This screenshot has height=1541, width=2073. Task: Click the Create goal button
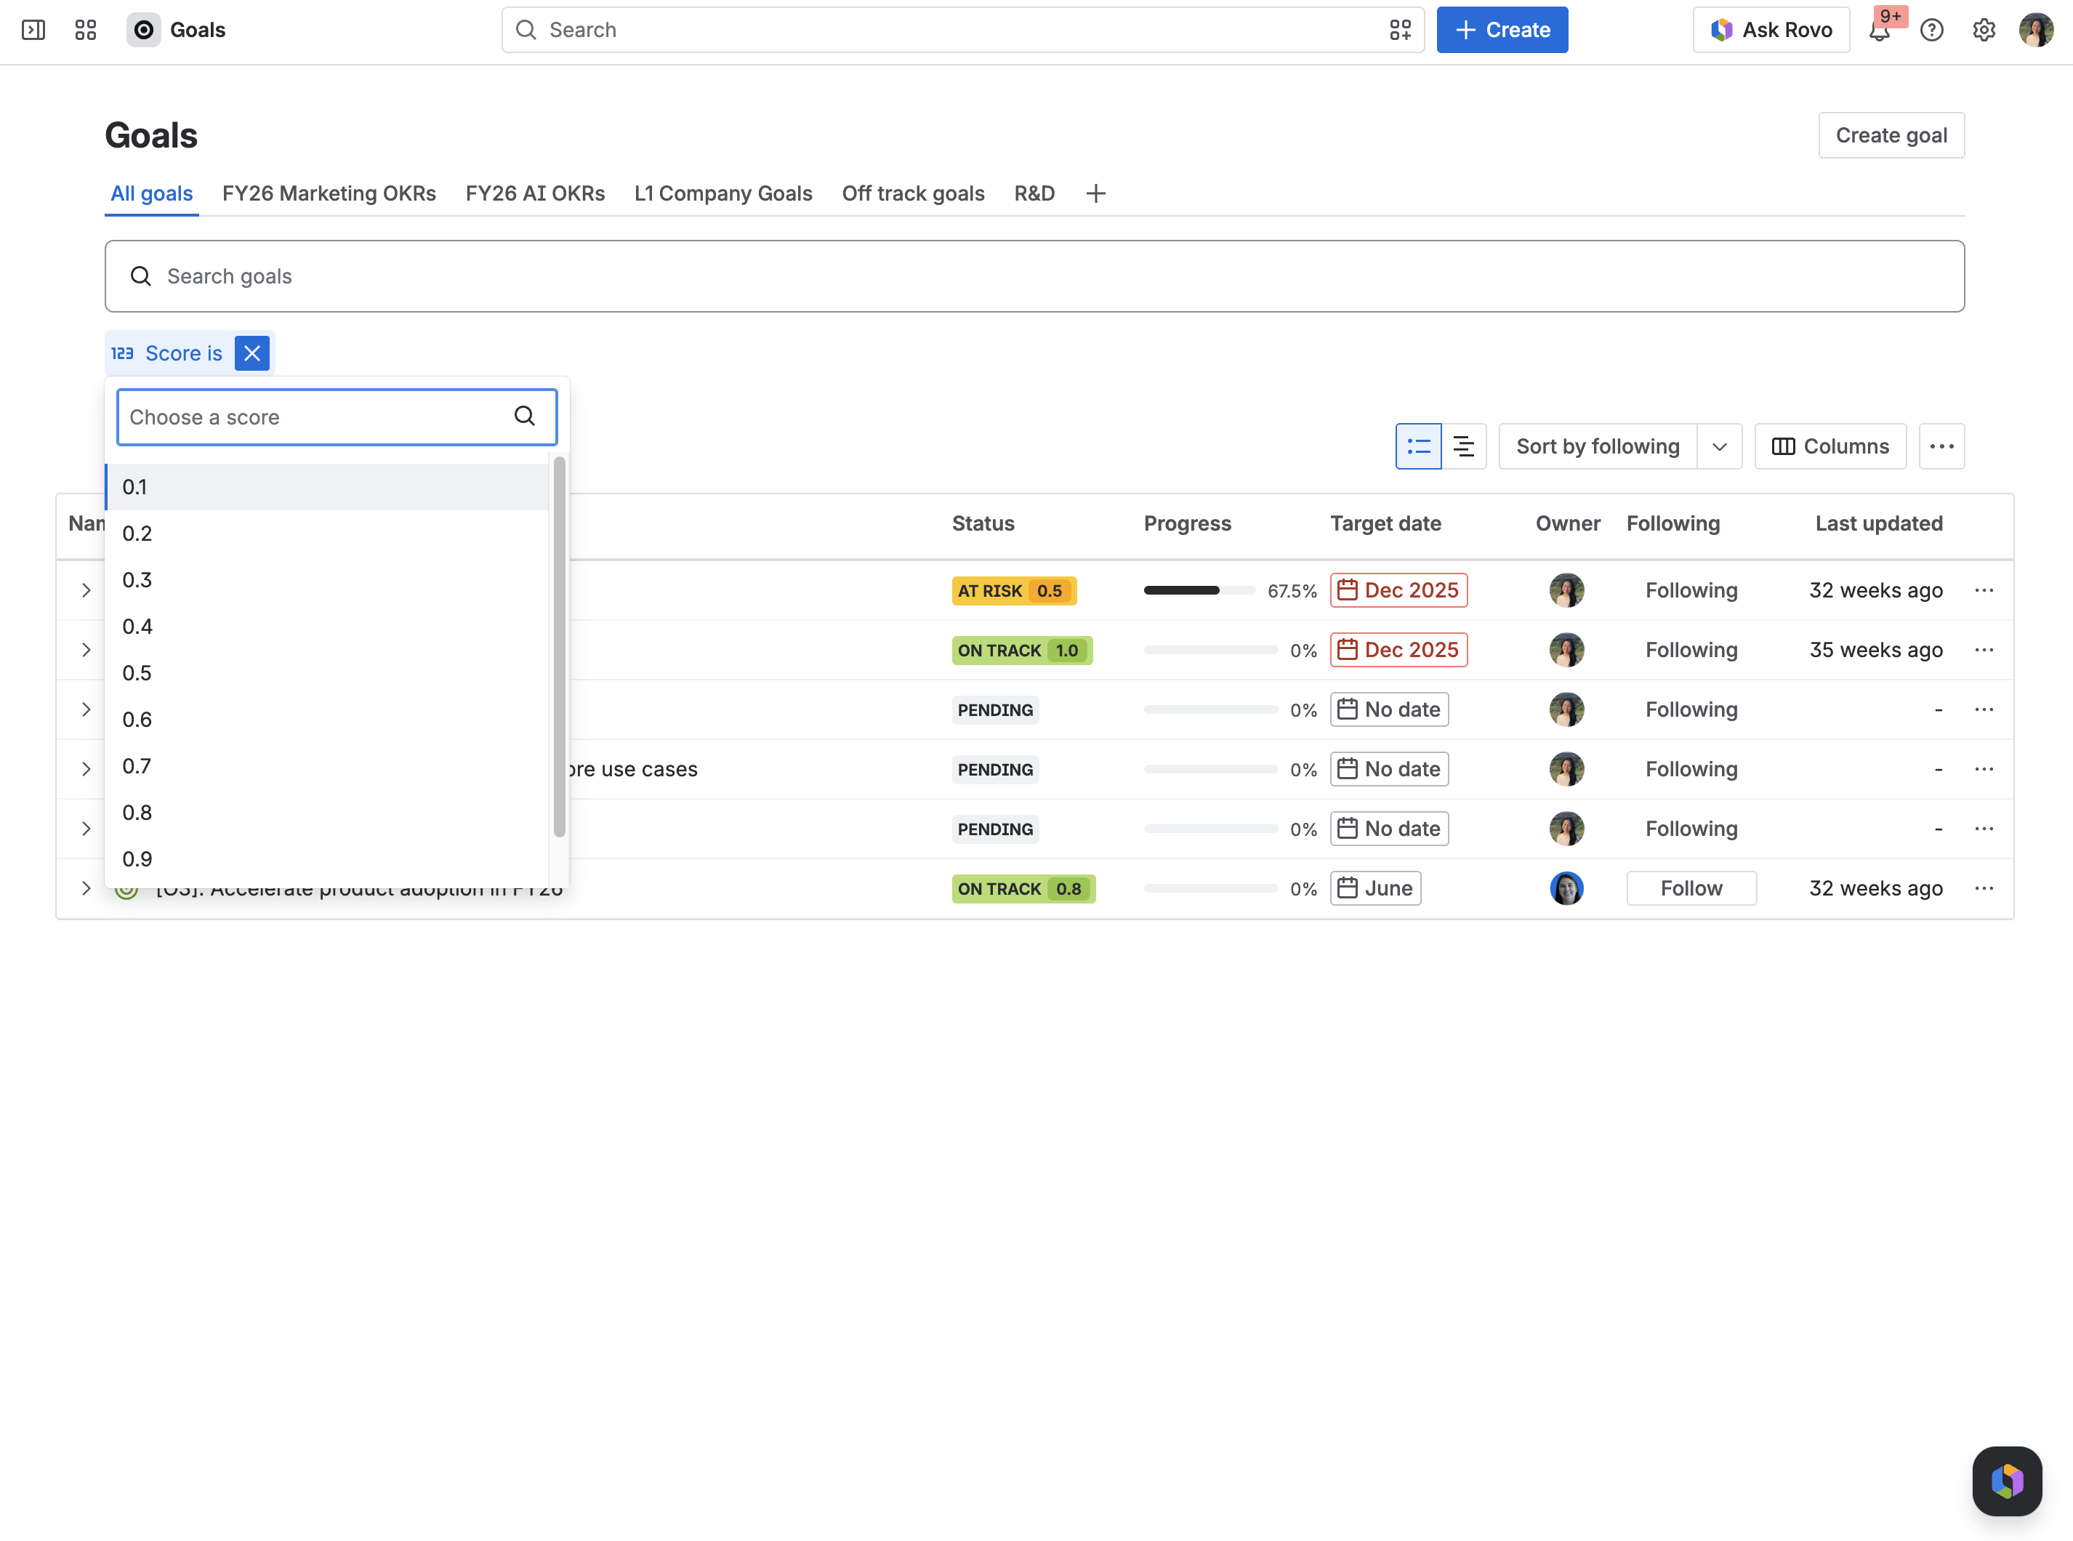point(1891,135)
